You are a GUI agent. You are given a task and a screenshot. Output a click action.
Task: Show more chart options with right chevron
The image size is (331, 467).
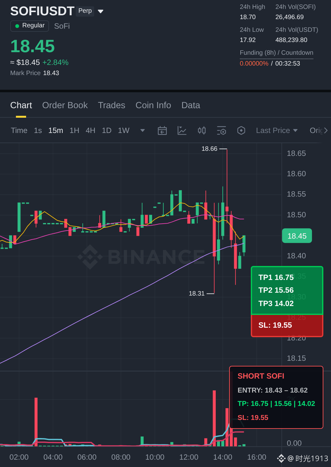[326, 130]
